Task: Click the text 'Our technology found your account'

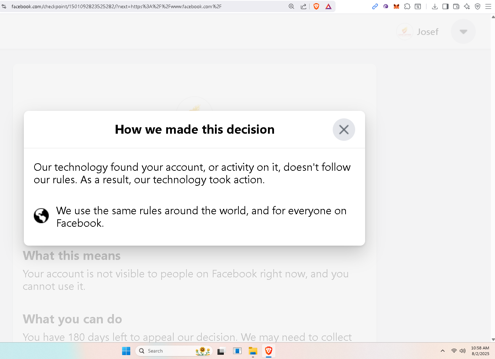Action: [x=119, y=167]
